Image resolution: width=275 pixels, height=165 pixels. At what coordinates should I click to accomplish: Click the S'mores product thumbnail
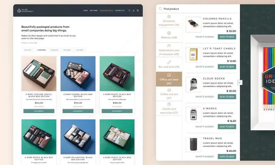[193, 114]
